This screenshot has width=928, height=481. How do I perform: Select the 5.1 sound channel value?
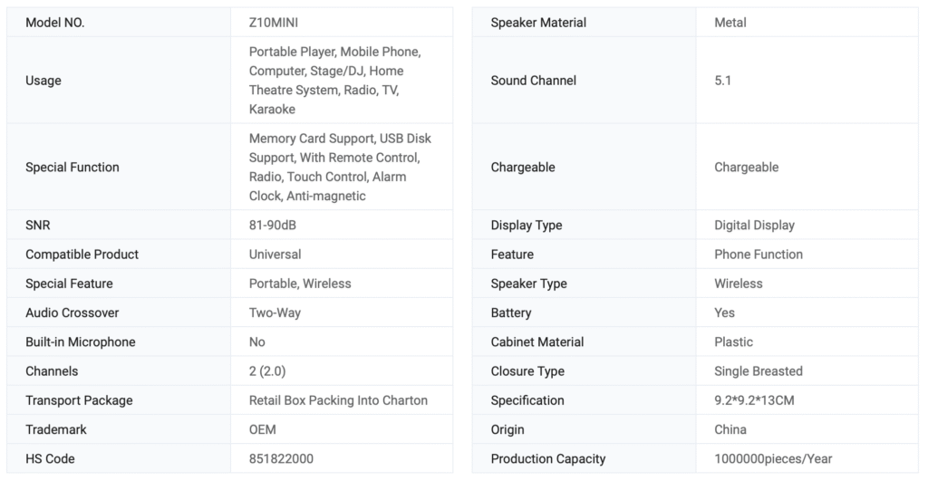[x=723, y=81]
